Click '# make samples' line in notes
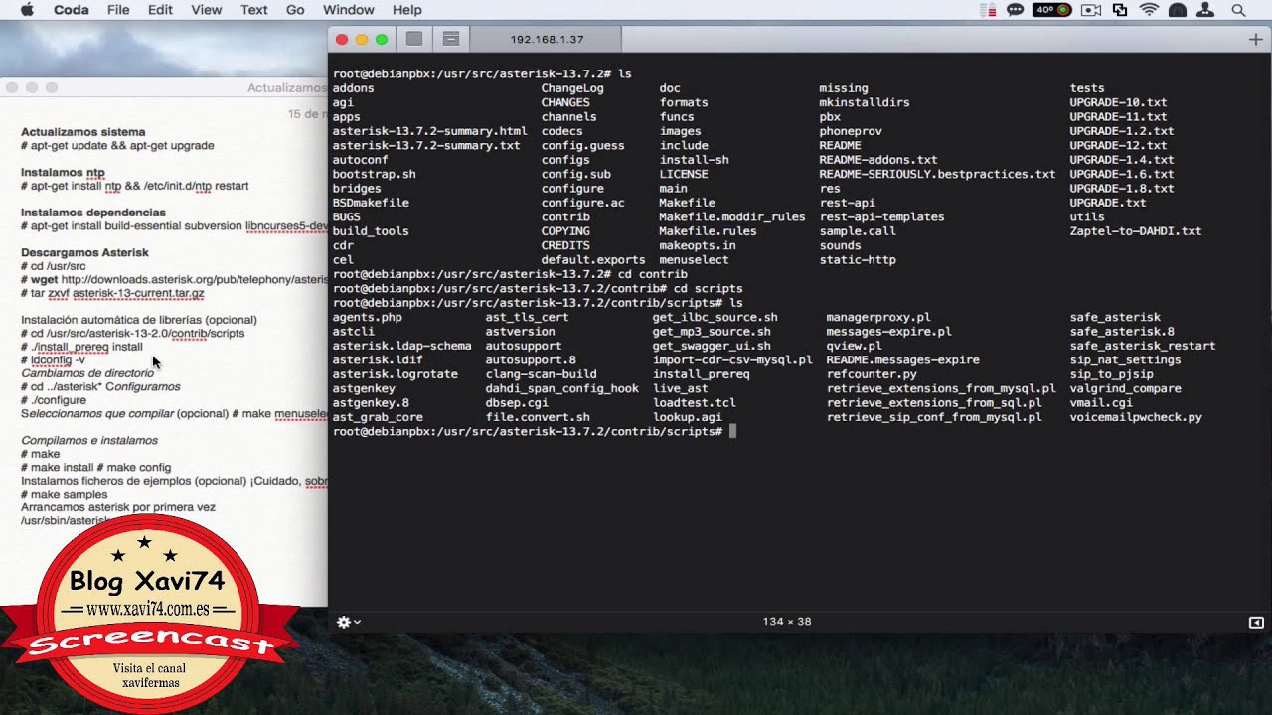Screen dimensions: 1272x715 65,494
